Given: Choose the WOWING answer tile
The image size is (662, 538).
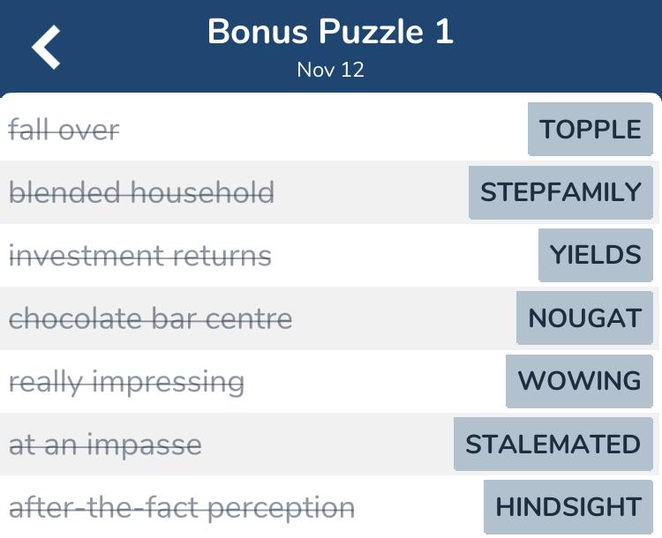Looking at the screenshot, I should click(579, 381).
